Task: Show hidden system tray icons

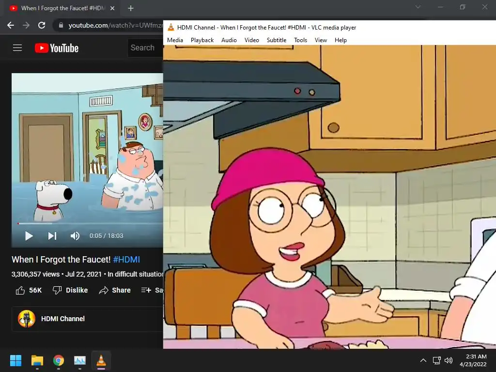Action: click(x=423, y=360)
